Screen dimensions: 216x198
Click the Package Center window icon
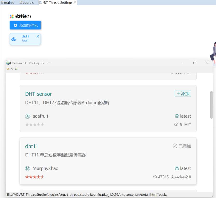tap(9, 63)
